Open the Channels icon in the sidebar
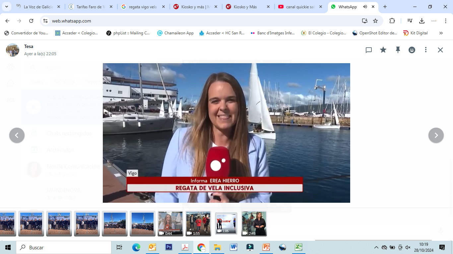The height and width of the screenshot is (254, 453). pos(10,83)
